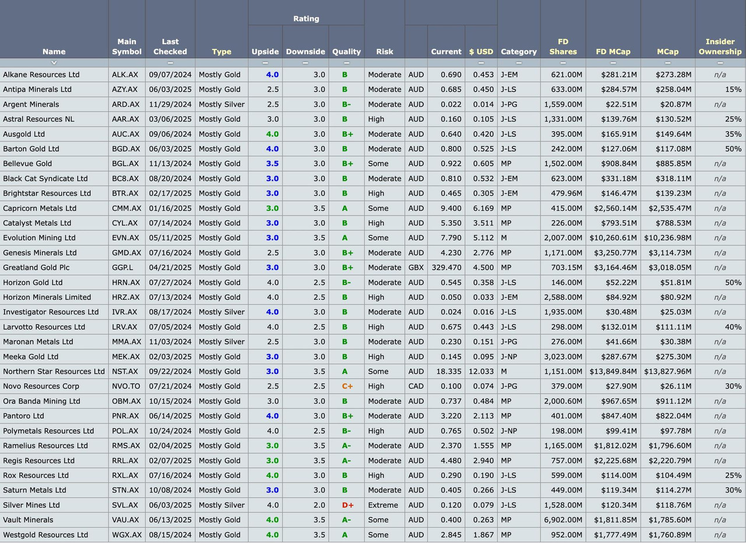This screenshot has height=543, width=746.
Task: Open the yellow FD MCap header link
Action: pyautogui.click(x=613, y=51)
